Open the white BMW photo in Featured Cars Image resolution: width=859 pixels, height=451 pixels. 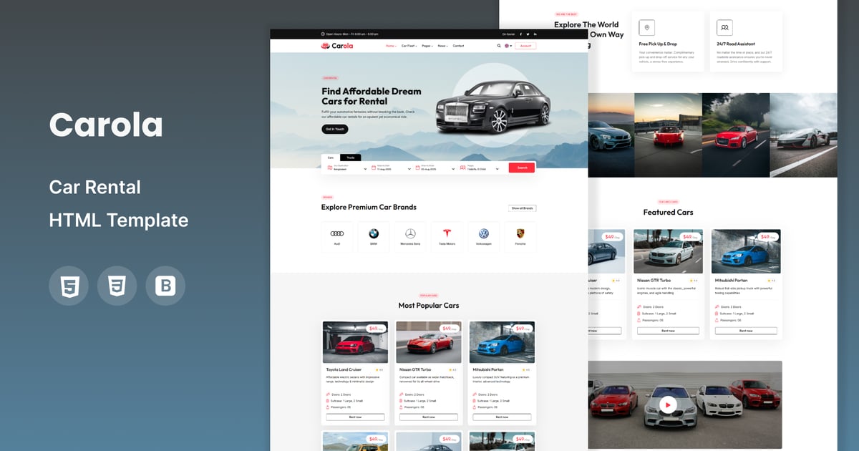coord(668,251)
